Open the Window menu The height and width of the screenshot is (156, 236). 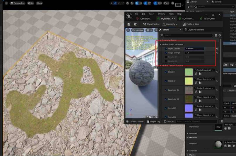pos(161,14)
